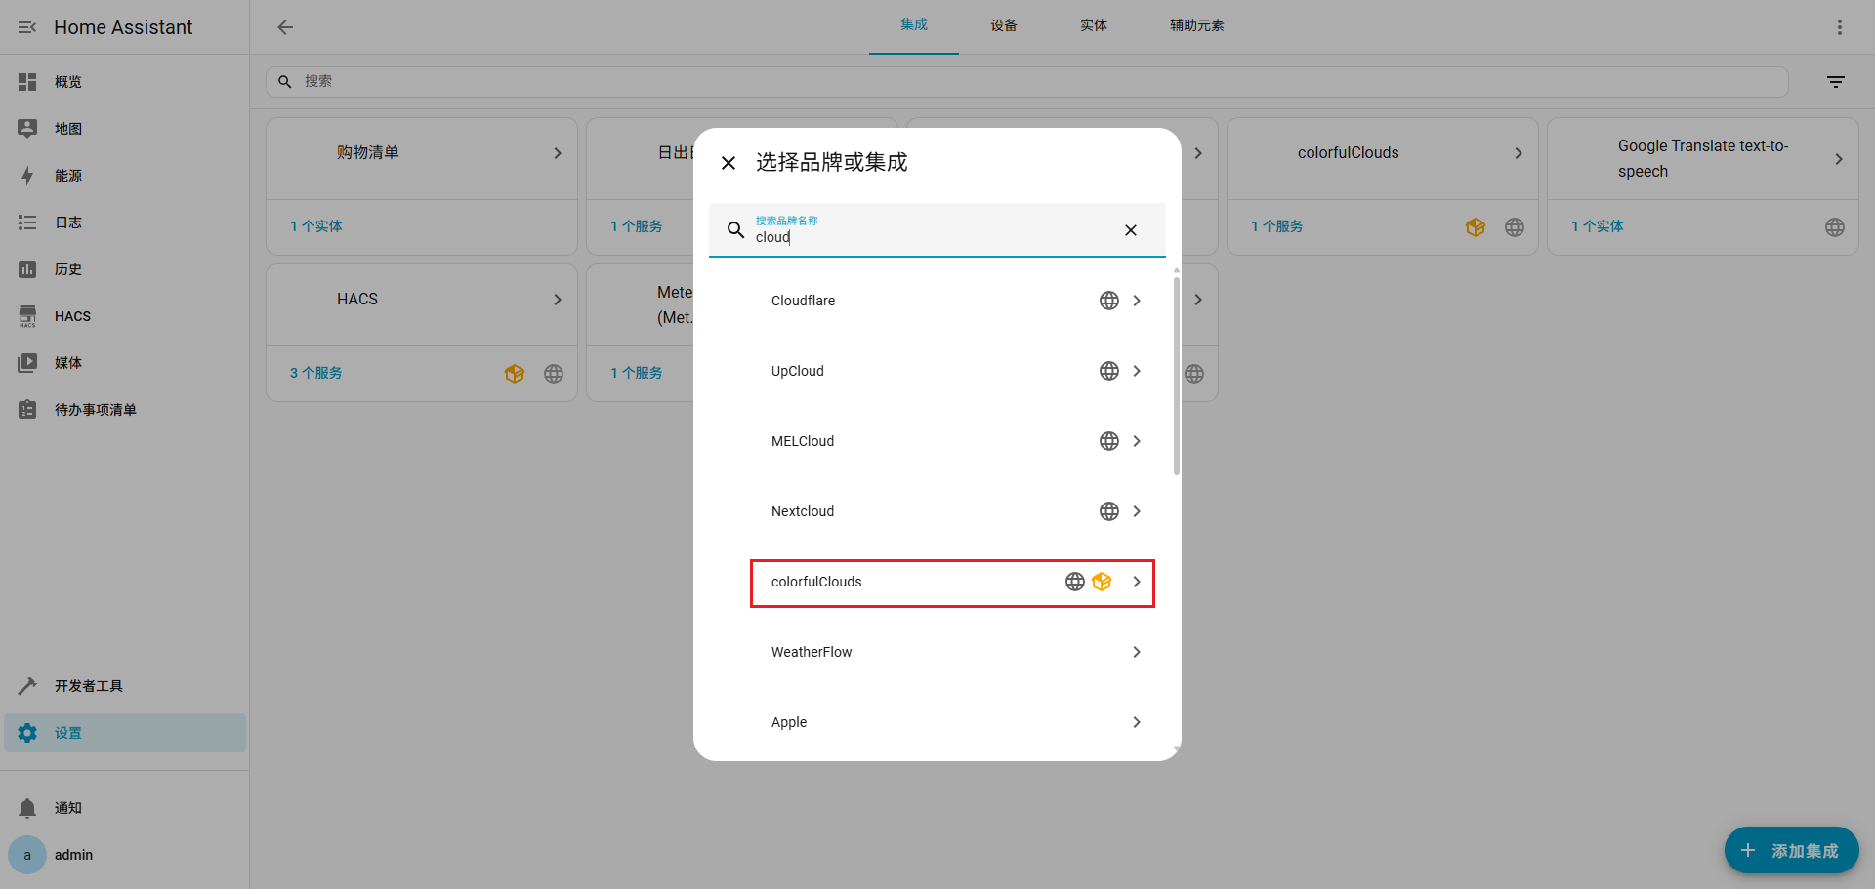Switch to the 设备 tab
The height and width of the screenshot is (889, 1875).
1003,25
